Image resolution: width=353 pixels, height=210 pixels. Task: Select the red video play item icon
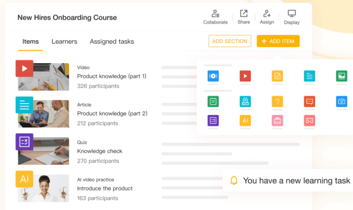[x=245, y=76]
